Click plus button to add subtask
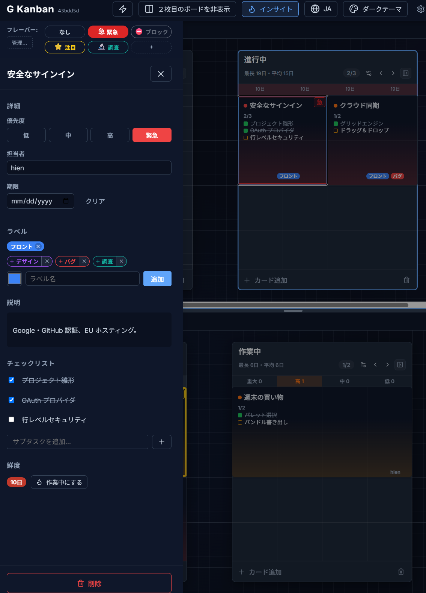Image resolution: width=426 pixels, height=593 pixels. click(x=162, y=442)
